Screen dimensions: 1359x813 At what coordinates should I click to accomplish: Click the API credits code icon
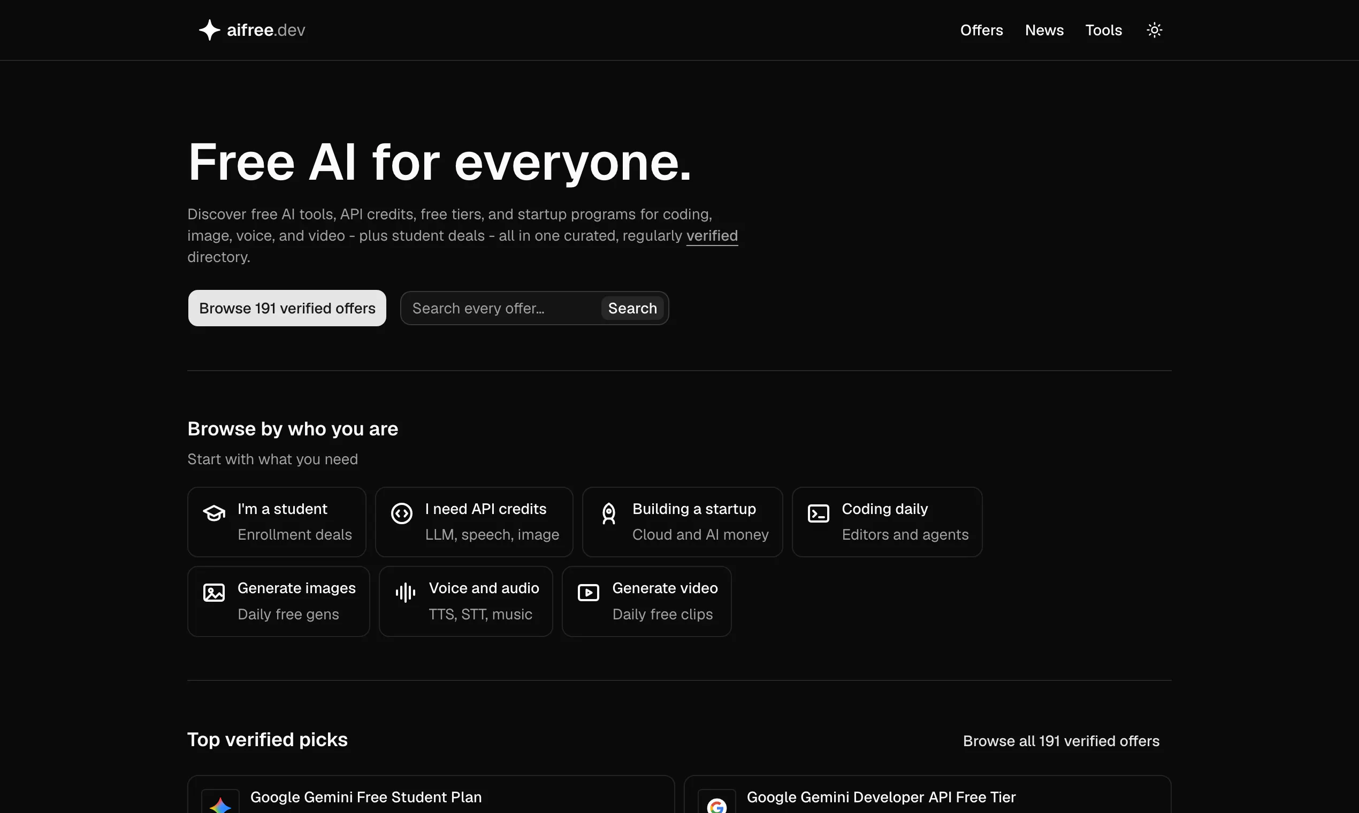coord(402,513)
